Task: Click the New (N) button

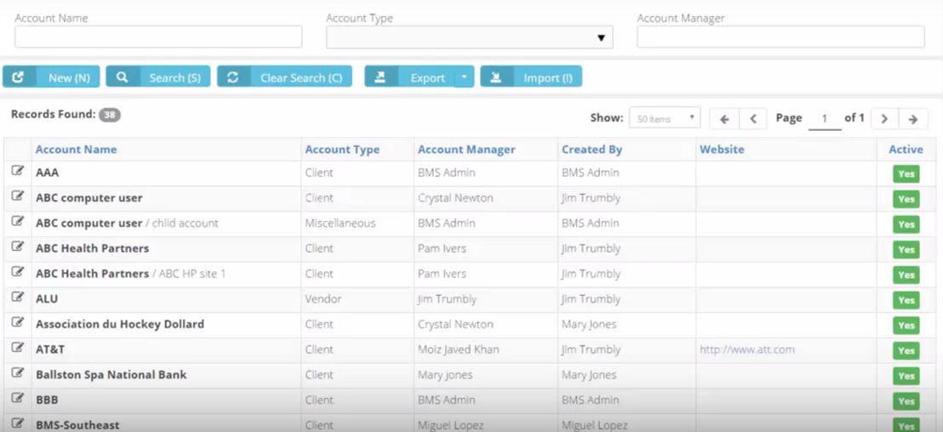Action: click(x=51, y=77)
